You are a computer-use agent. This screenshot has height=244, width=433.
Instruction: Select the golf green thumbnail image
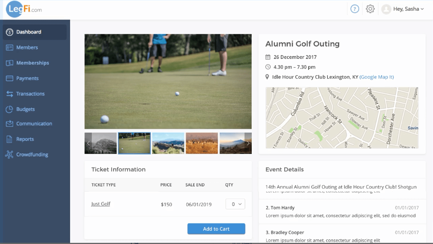click(134, 143)
